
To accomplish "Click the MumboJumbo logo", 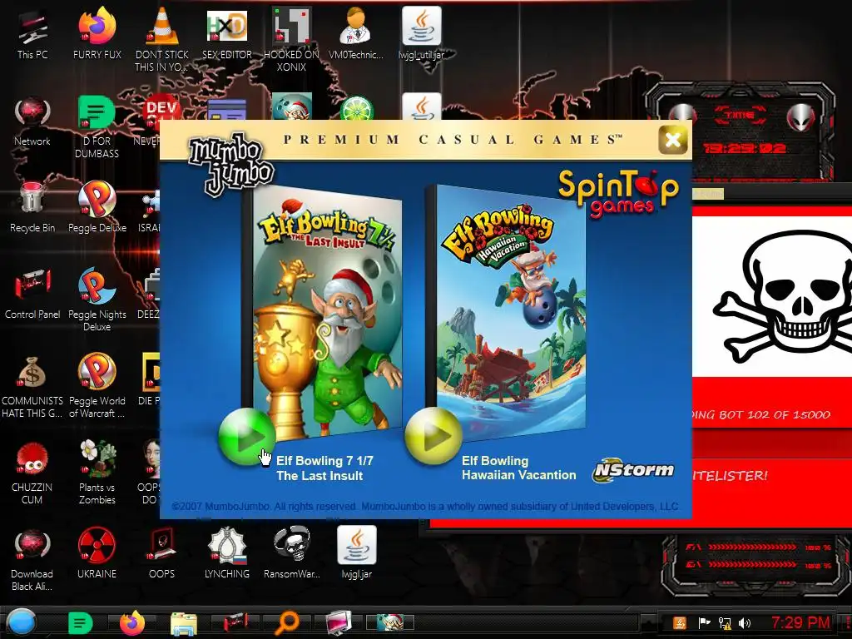I will tap(230, 165).
